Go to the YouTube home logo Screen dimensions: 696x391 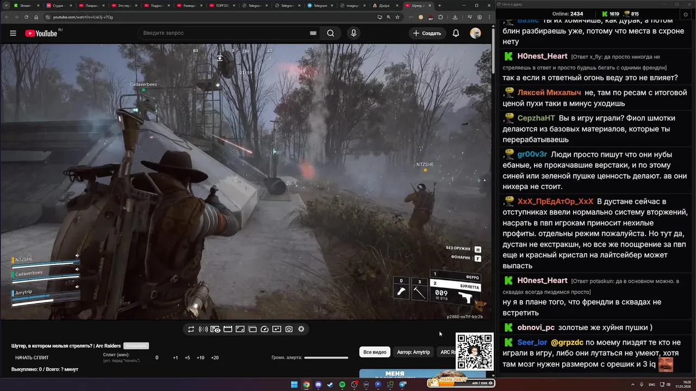(x=42, y=33)
